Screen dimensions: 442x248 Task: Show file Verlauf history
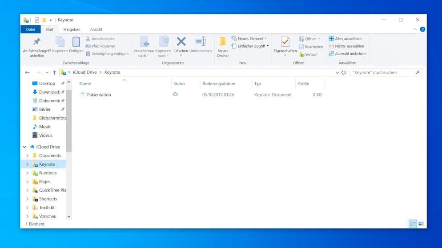point(308,54)
